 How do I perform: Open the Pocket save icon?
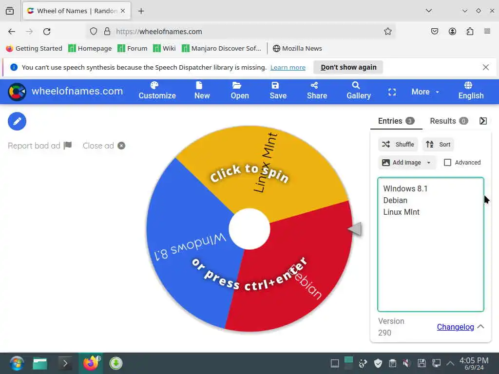point(434,32)
